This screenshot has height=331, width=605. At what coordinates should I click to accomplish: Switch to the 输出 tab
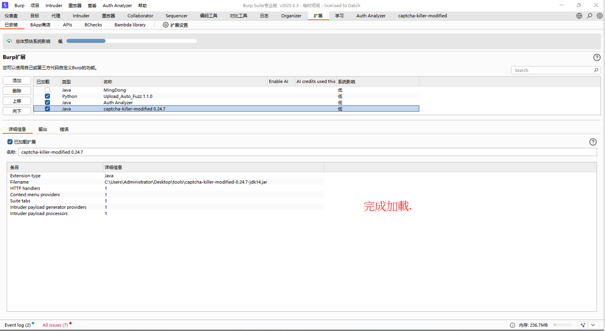(43, 130)
